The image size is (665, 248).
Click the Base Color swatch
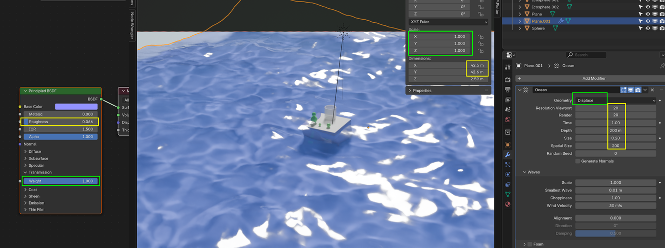pos(76,107)
